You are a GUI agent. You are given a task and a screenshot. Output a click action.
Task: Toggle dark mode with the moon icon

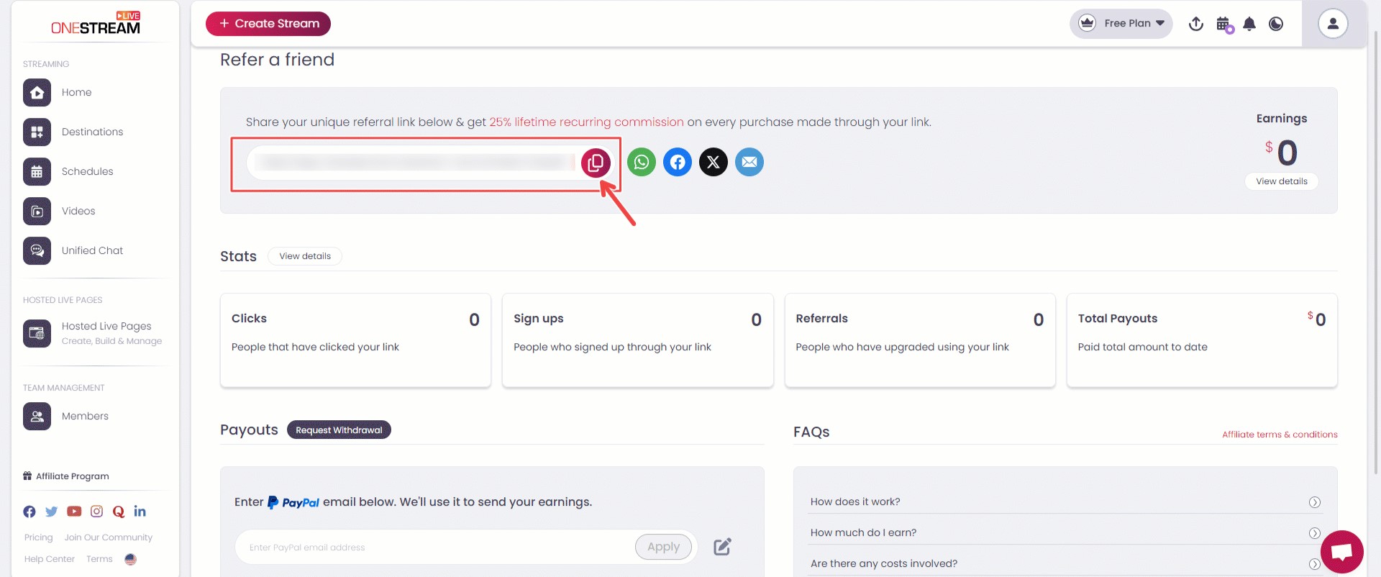click(1276, 24)
